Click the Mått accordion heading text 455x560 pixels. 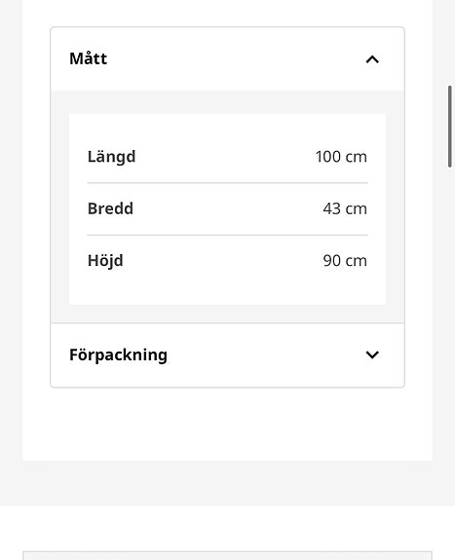(x=89, y=58)
